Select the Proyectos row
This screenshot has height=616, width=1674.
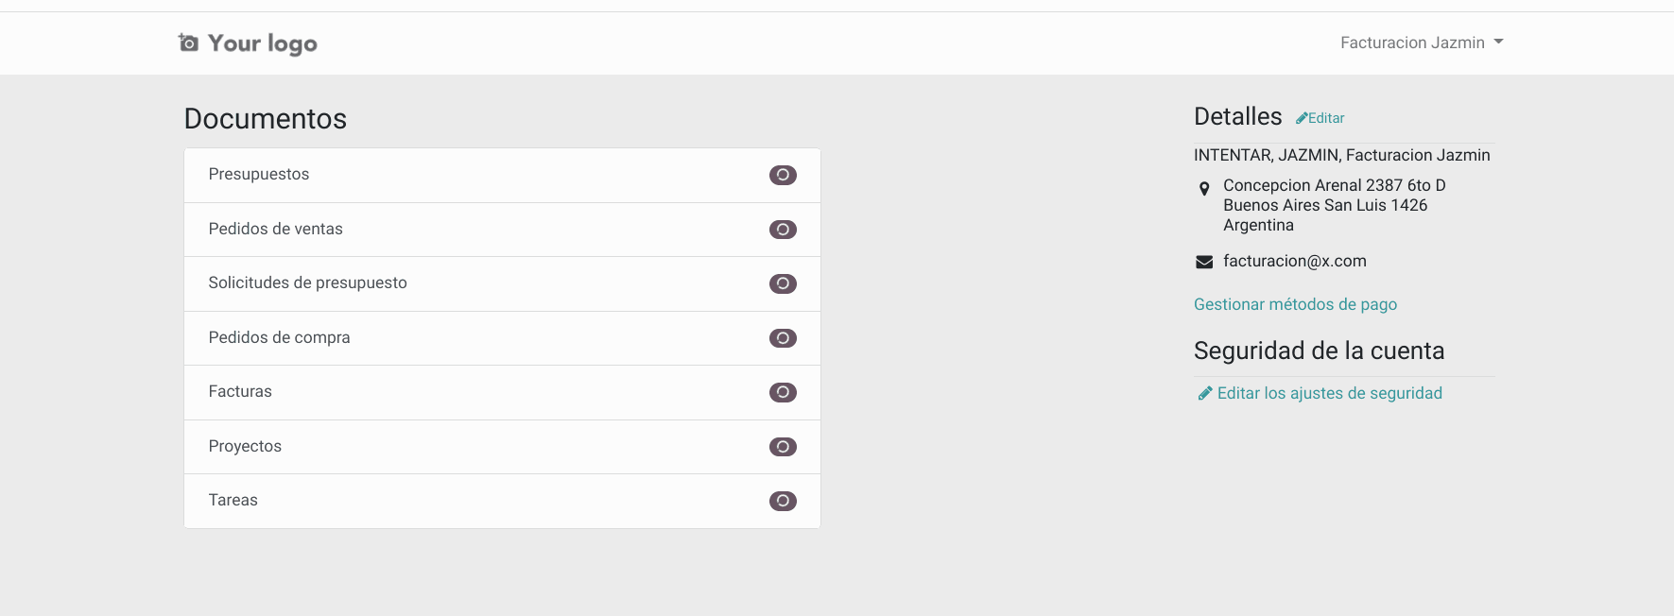502,447
